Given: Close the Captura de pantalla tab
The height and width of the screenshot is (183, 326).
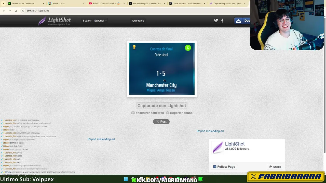Looking at the screenshot, I should (245, 4).
